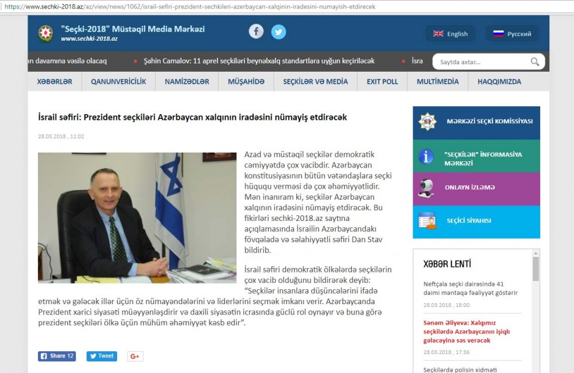This screenshot has width=574, height=373.
Task: Open the Facebook page icon in header
Action: click(256, 32)
